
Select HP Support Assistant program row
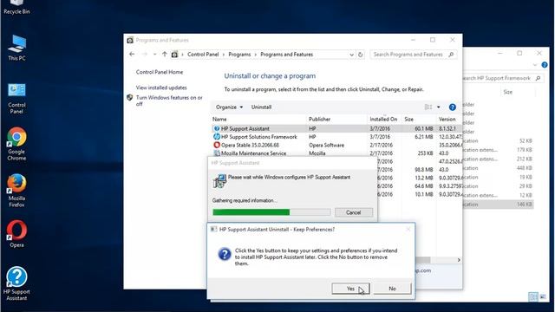pyautogui.click(x=336, y=129)
